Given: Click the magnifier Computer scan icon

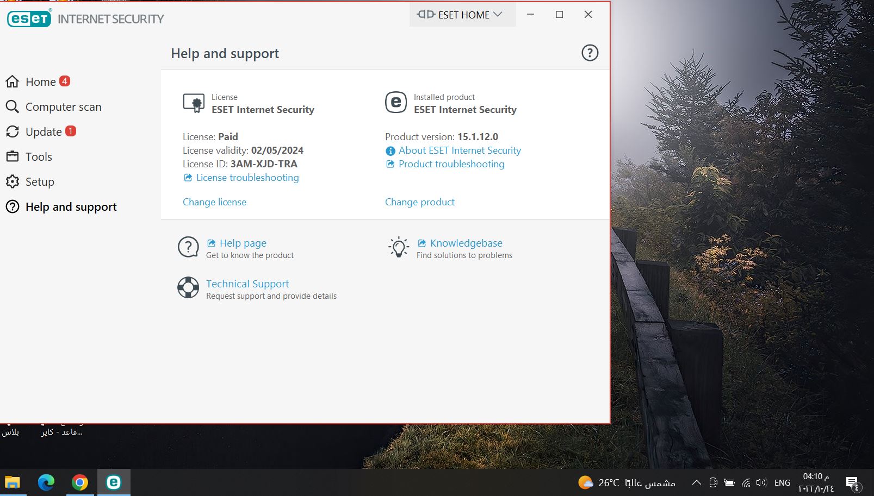Looking at the screenshot, I should (x=13, y=106).
